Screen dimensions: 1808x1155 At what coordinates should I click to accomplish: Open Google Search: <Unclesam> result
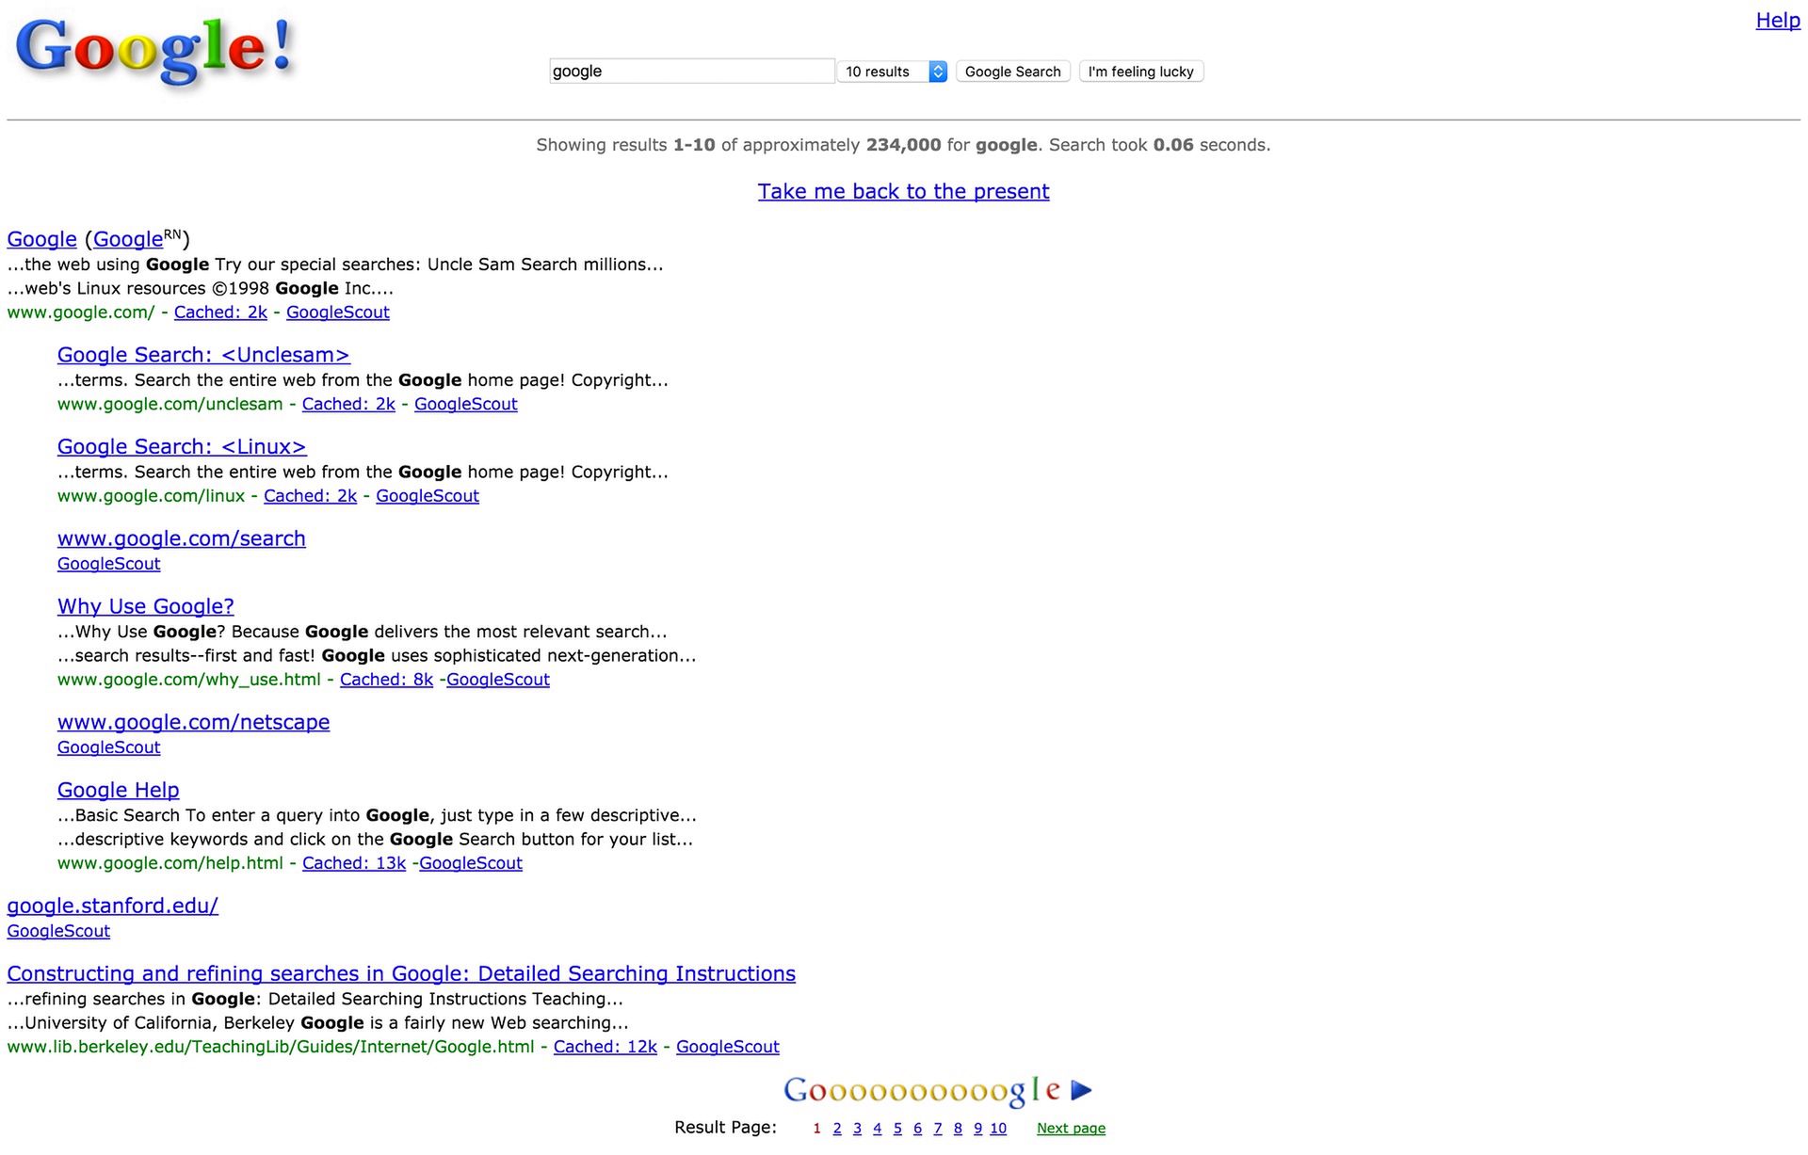click(x=203, y=355)
